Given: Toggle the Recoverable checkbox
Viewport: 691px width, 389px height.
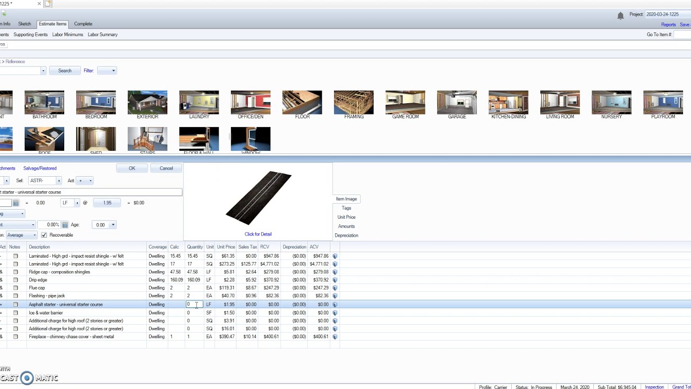Looking at the screenshot, I should pyautogui.click(x=44, y=235).
